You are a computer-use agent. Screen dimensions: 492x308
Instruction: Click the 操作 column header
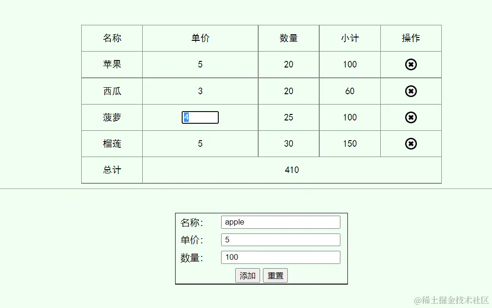tap(411, 38)
